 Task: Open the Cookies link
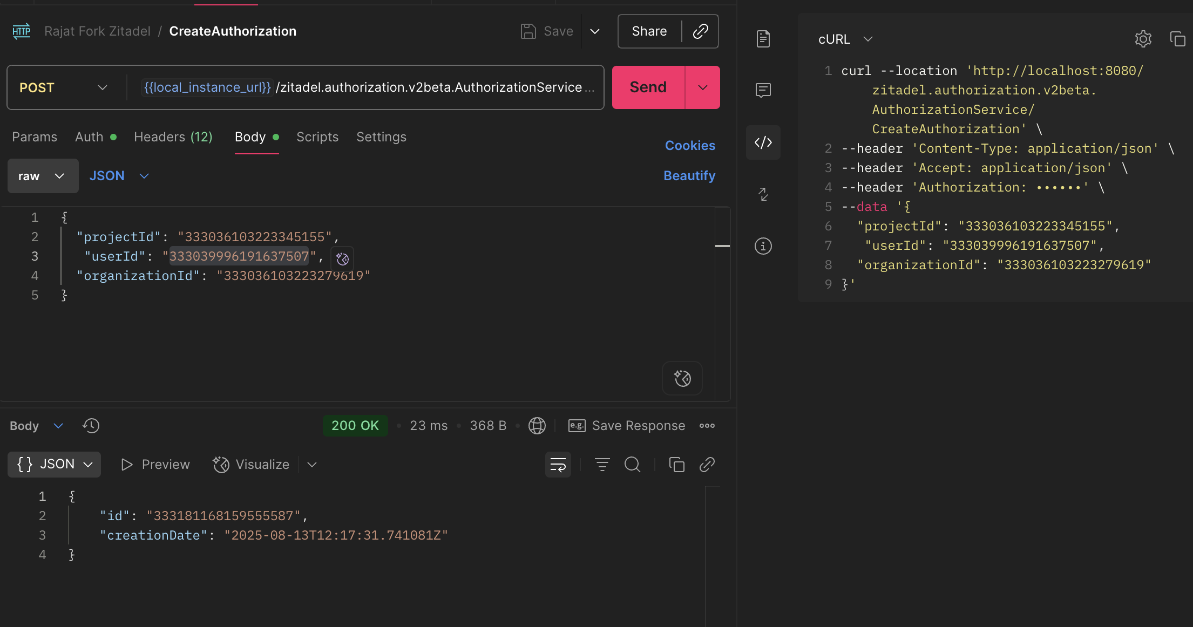(690, 146)
